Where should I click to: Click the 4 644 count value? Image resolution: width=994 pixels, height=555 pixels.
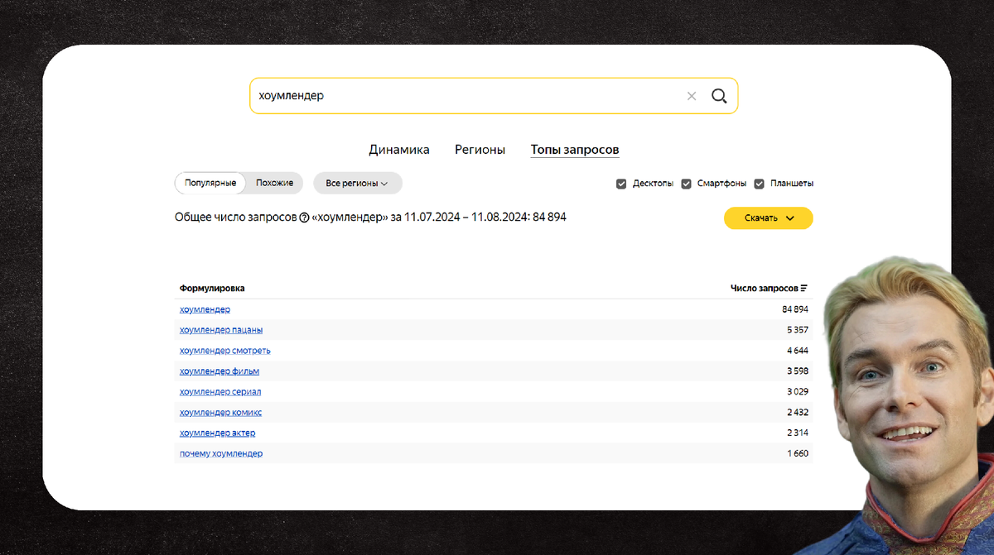point(797,351)
